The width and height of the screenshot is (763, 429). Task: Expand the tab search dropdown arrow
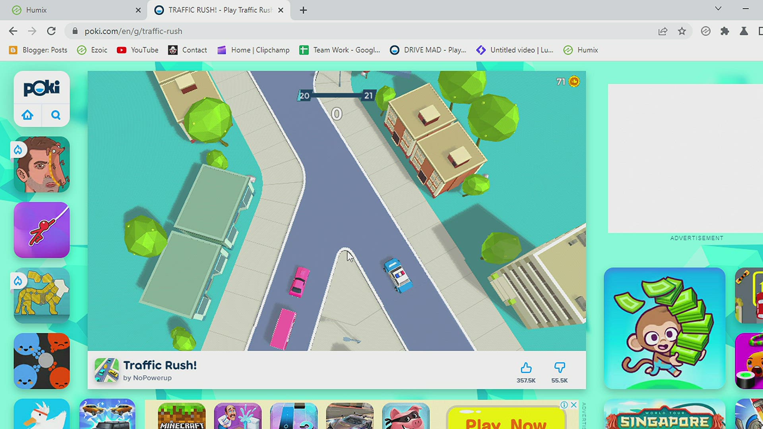718,9
